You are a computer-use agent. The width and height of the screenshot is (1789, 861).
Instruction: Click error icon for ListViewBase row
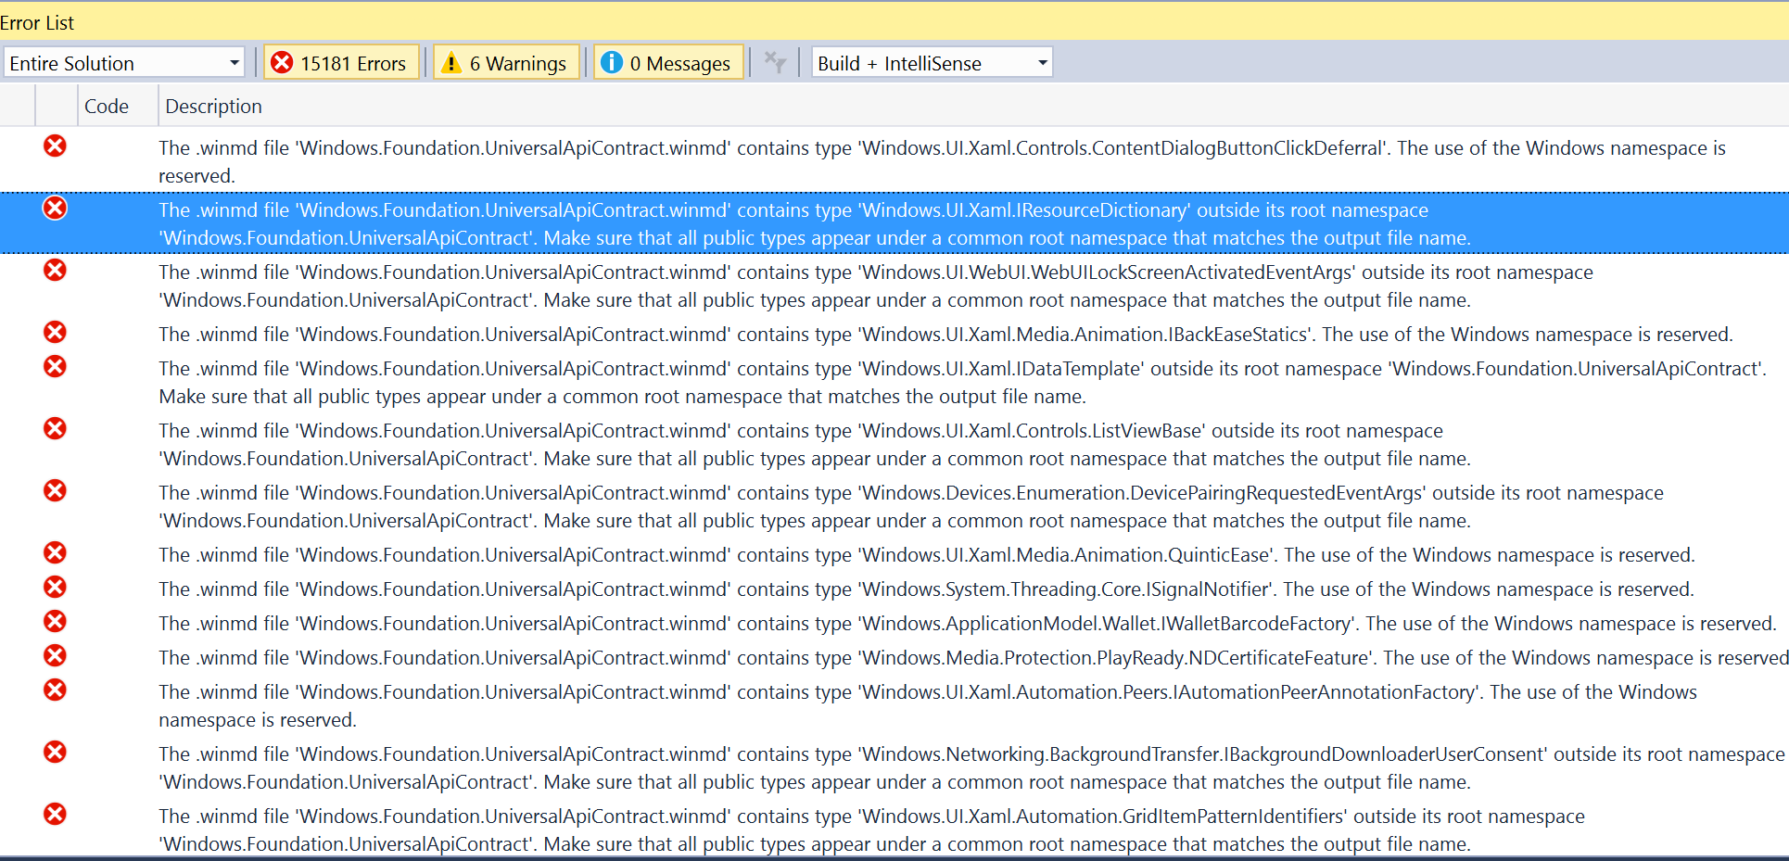tap(56, 428)
